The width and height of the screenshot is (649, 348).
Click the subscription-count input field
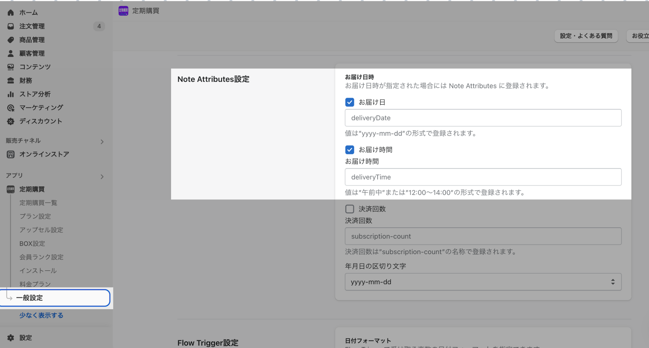click(x=483, y=236)
